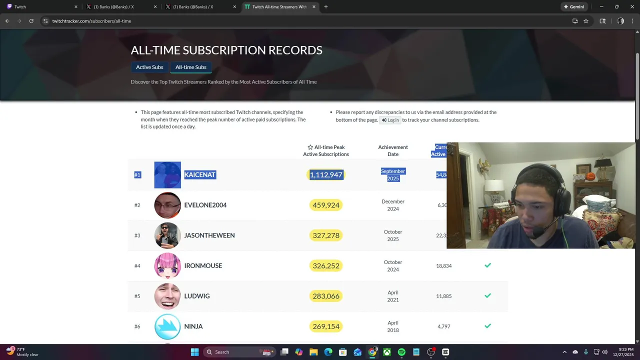Open the Chrome profile avatar
This screenshot has height=360, width=640.
(620, 21)
